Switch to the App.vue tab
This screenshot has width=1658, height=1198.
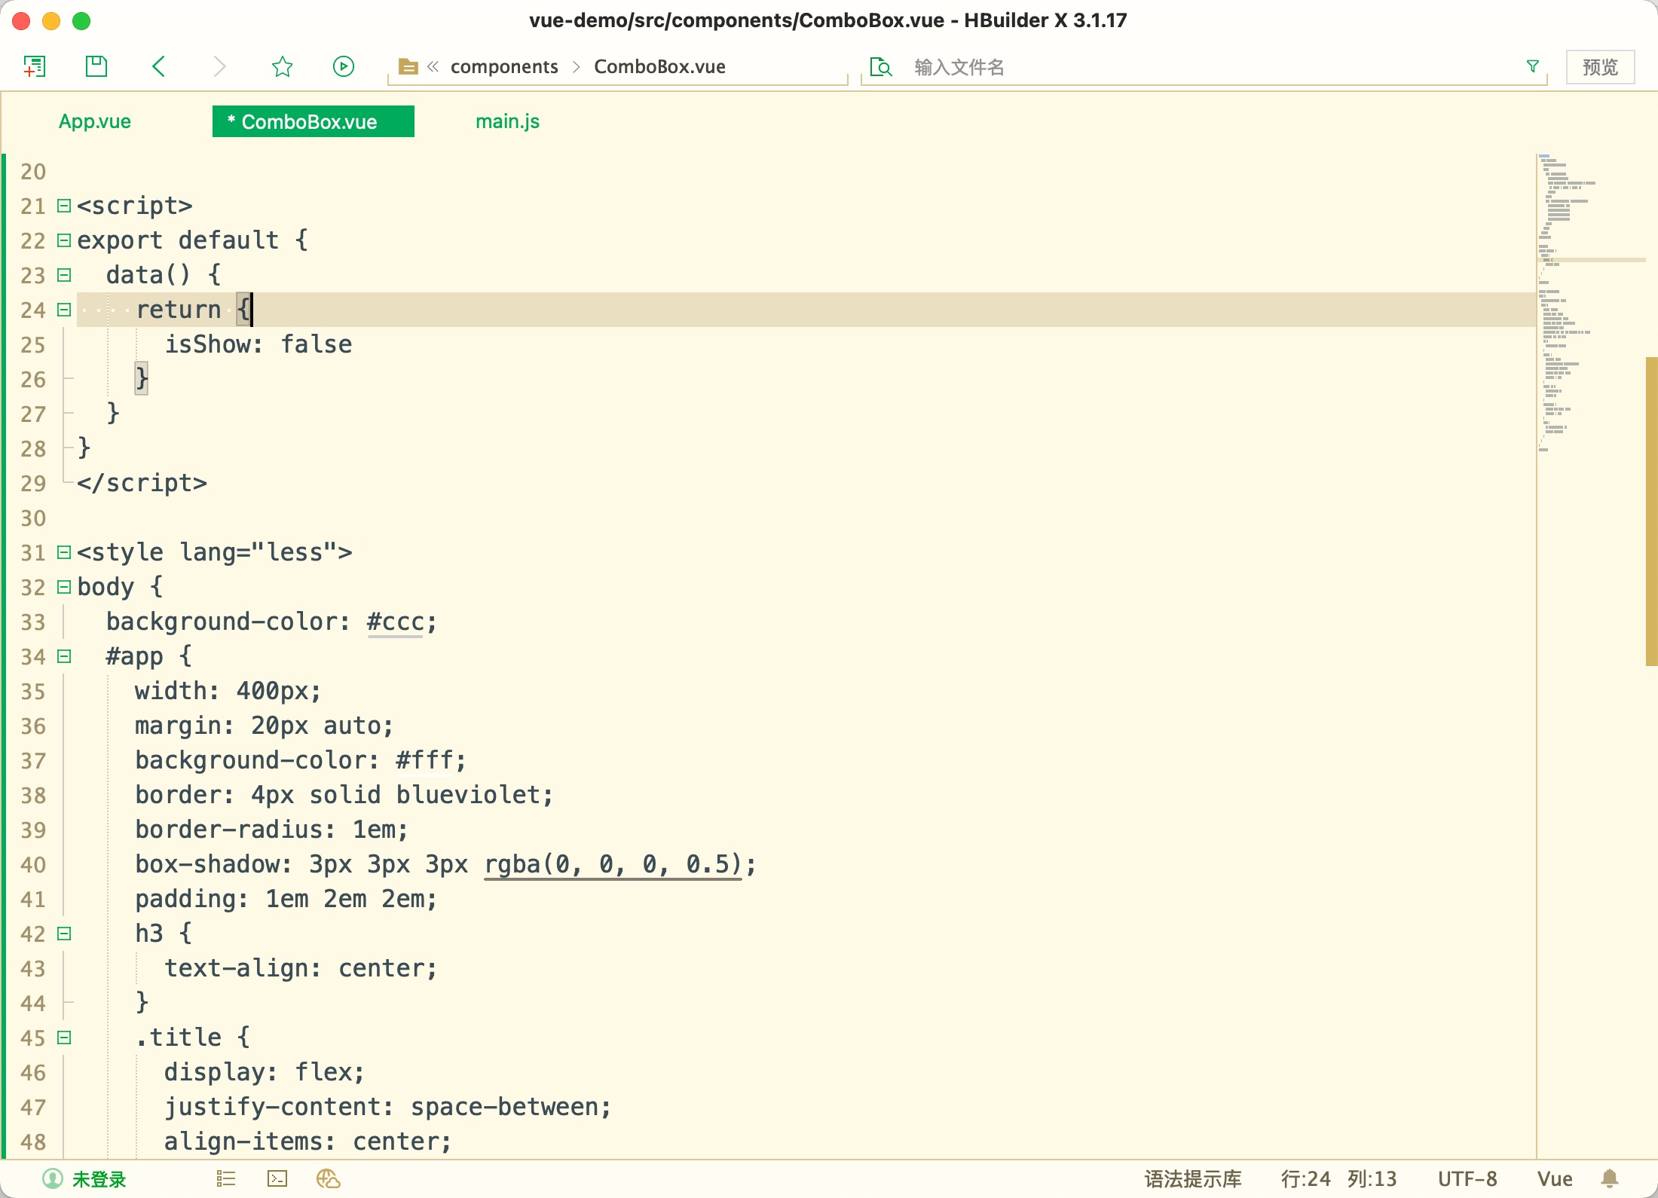coord(95,121)
